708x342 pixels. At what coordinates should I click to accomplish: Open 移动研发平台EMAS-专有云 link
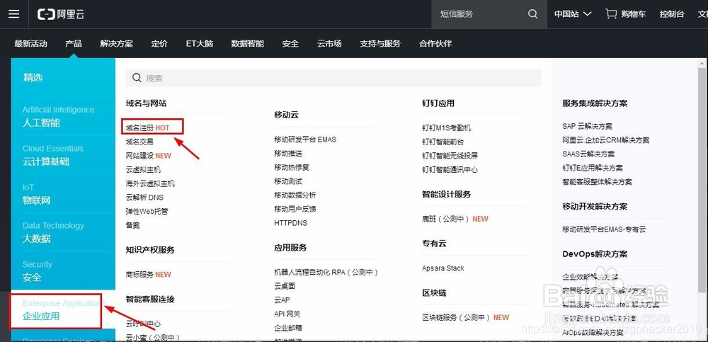[x=604, y=229]
